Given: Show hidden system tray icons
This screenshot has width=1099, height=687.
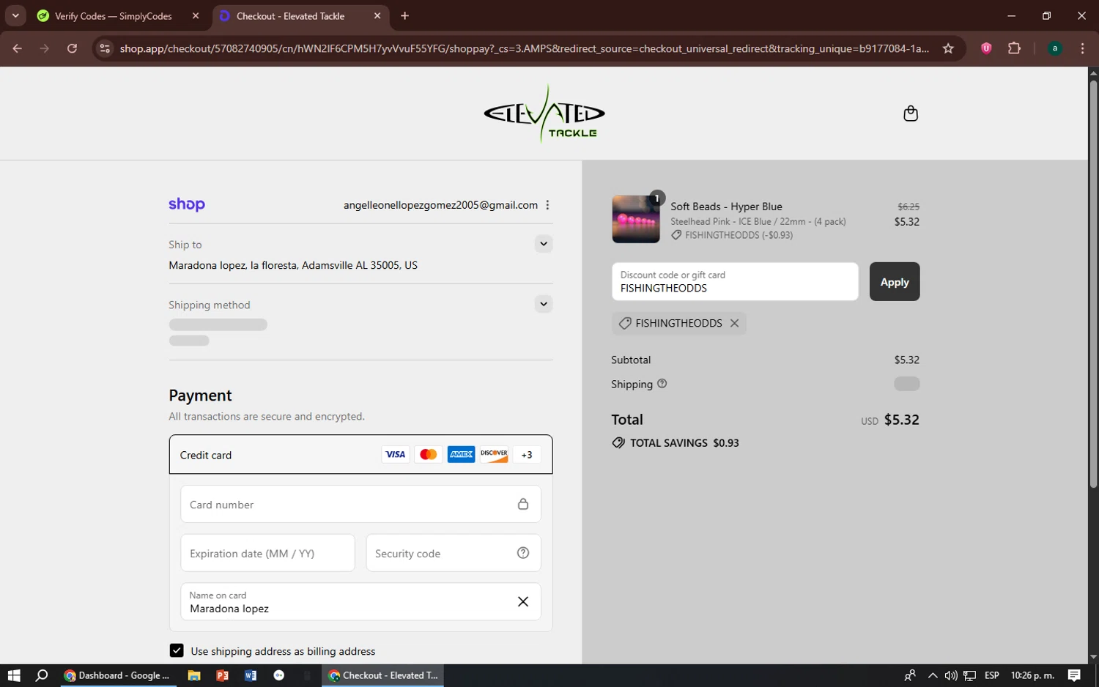Looking at the screenshot, I should 933,675.
